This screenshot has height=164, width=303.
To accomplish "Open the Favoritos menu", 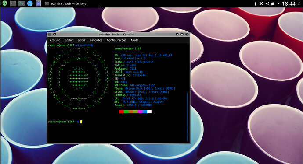I will pyautogui.click(x=96, y=40).
